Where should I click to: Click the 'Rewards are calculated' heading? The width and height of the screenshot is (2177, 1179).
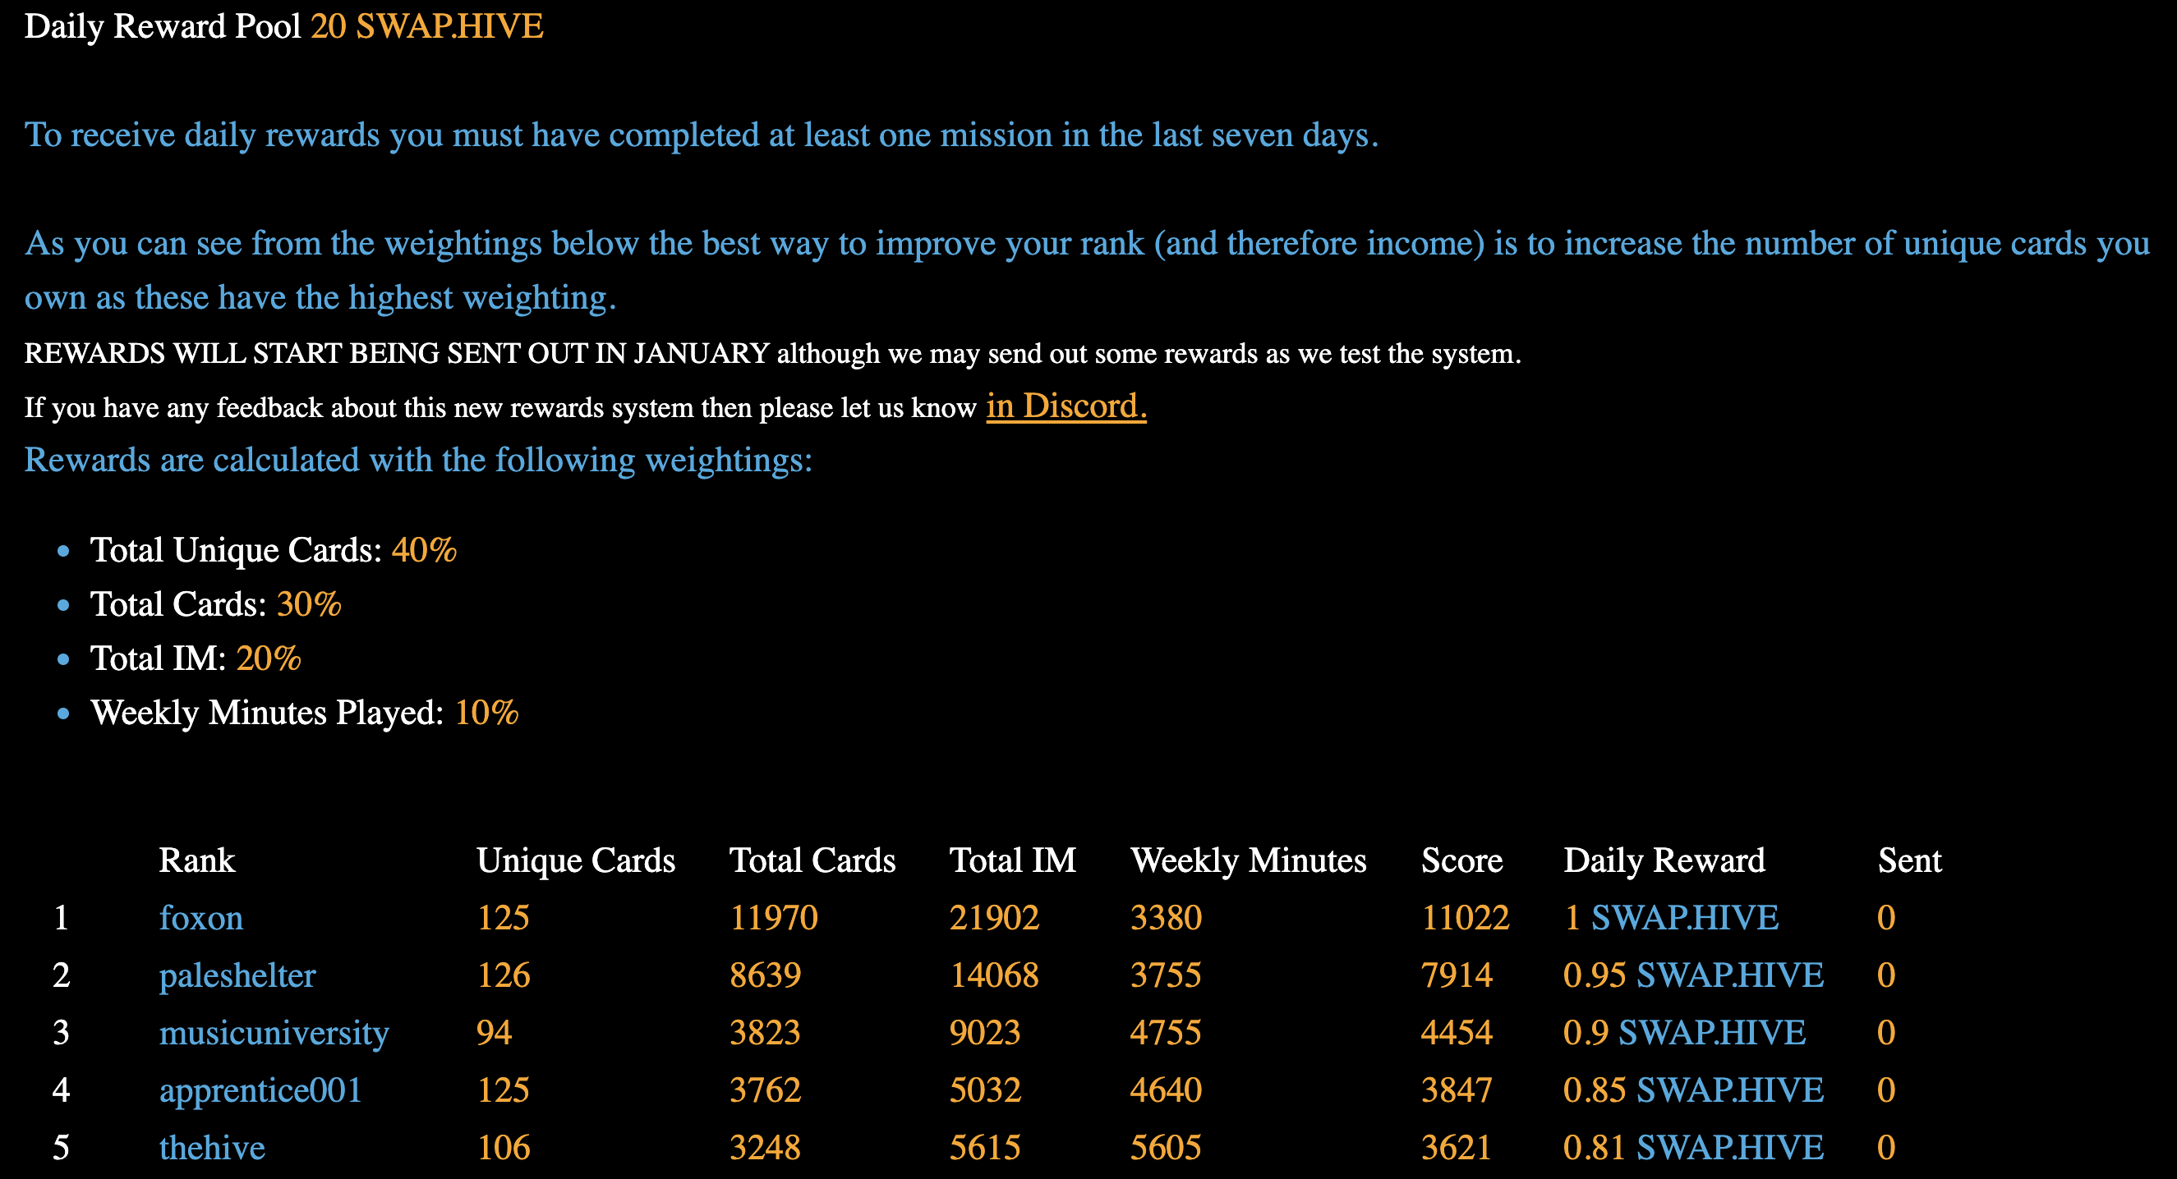pyautogui.click(x=418, y=461)
